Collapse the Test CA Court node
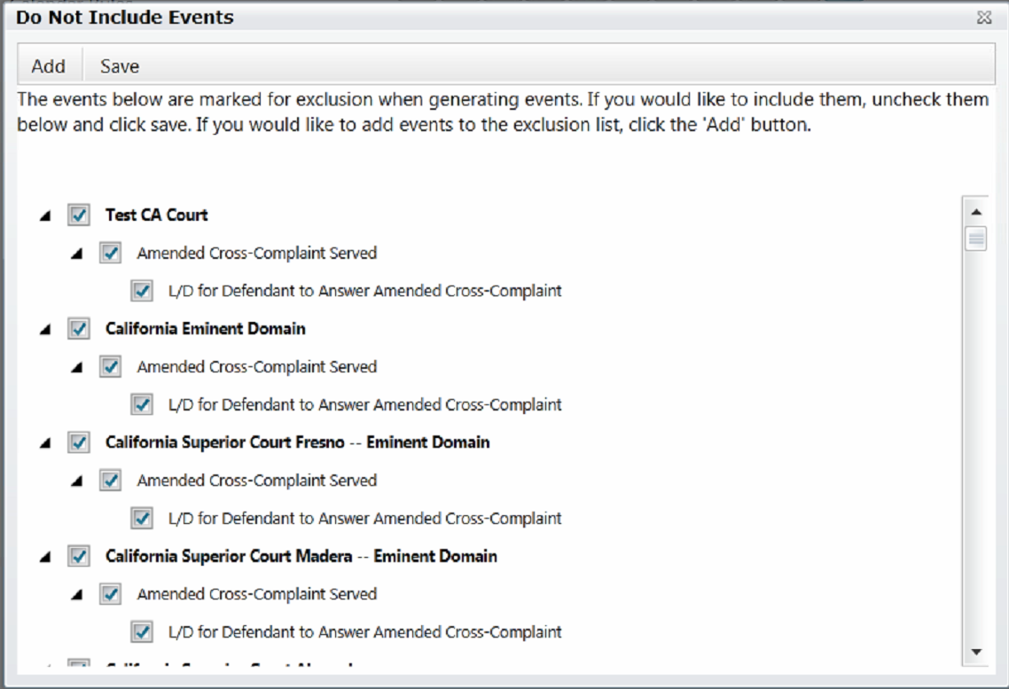This screenshot has height=689, width=1009. point(45,216)
